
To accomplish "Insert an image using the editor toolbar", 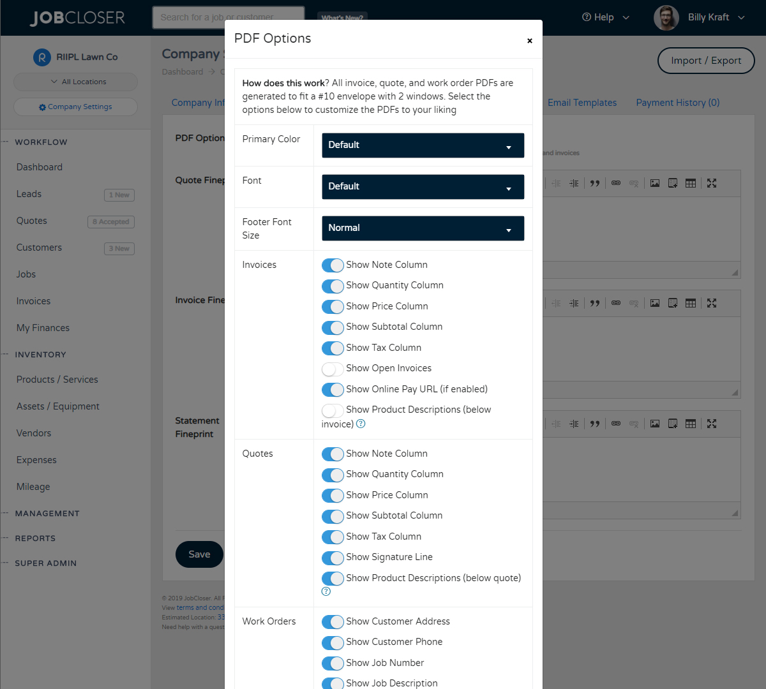I will click(x=654, y=183).
